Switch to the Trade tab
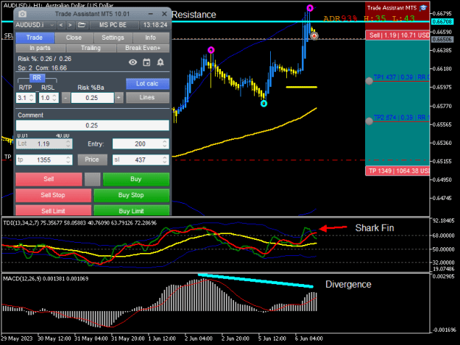Viewport: 460px width, 345px height. click(x=35, y=38)
